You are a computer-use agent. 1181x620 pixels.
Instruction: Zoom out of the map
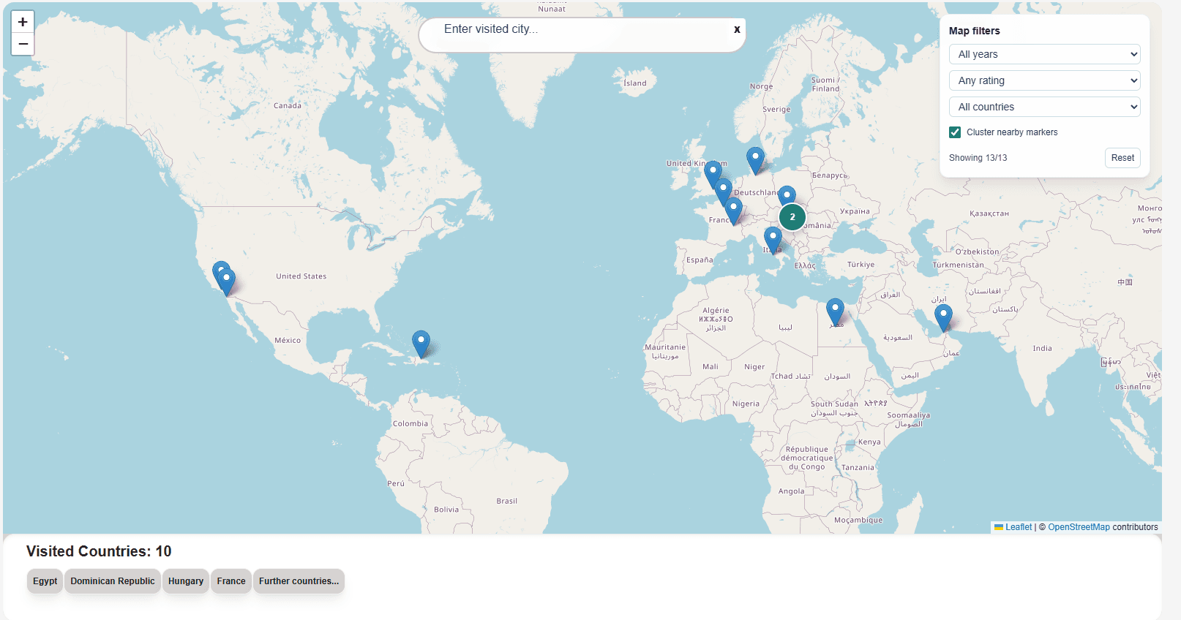click(23, 45)
